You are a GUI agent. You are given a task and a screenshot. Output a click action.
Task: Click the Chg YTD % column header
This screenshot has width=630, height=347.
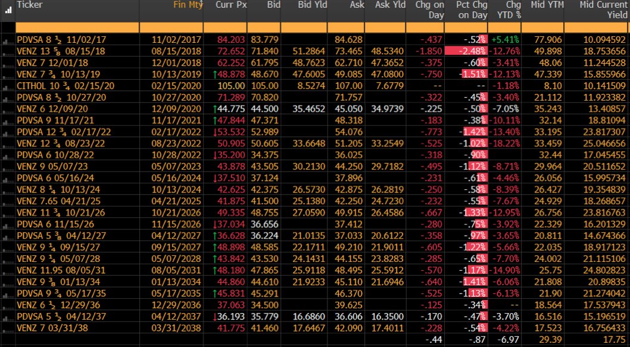[x=509, y=10]
